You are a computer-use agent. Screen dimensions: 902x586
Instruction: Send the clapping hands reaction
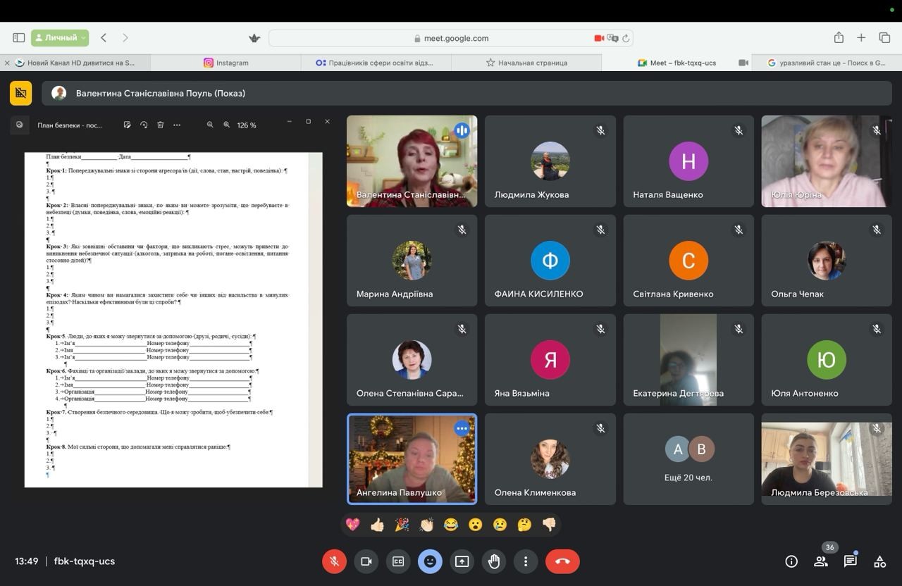(x=426, y=524)
